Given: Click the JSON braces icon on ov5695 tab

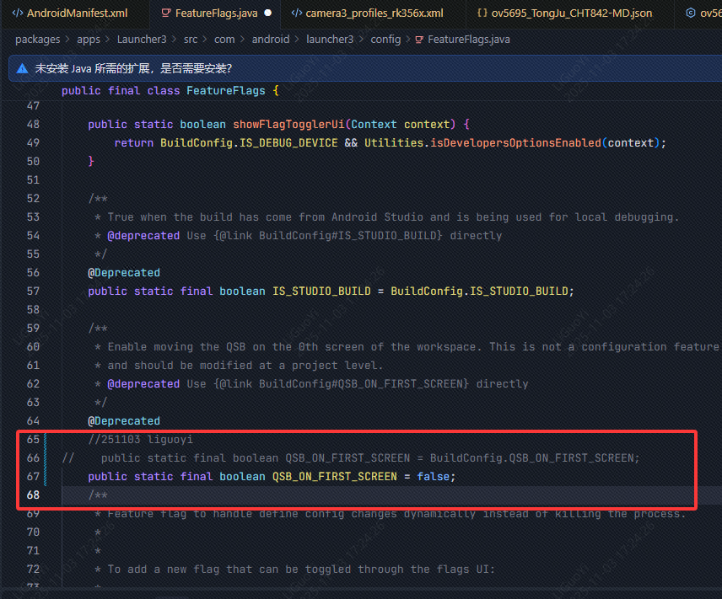Looking at the screenshot, I should [482, 13].
